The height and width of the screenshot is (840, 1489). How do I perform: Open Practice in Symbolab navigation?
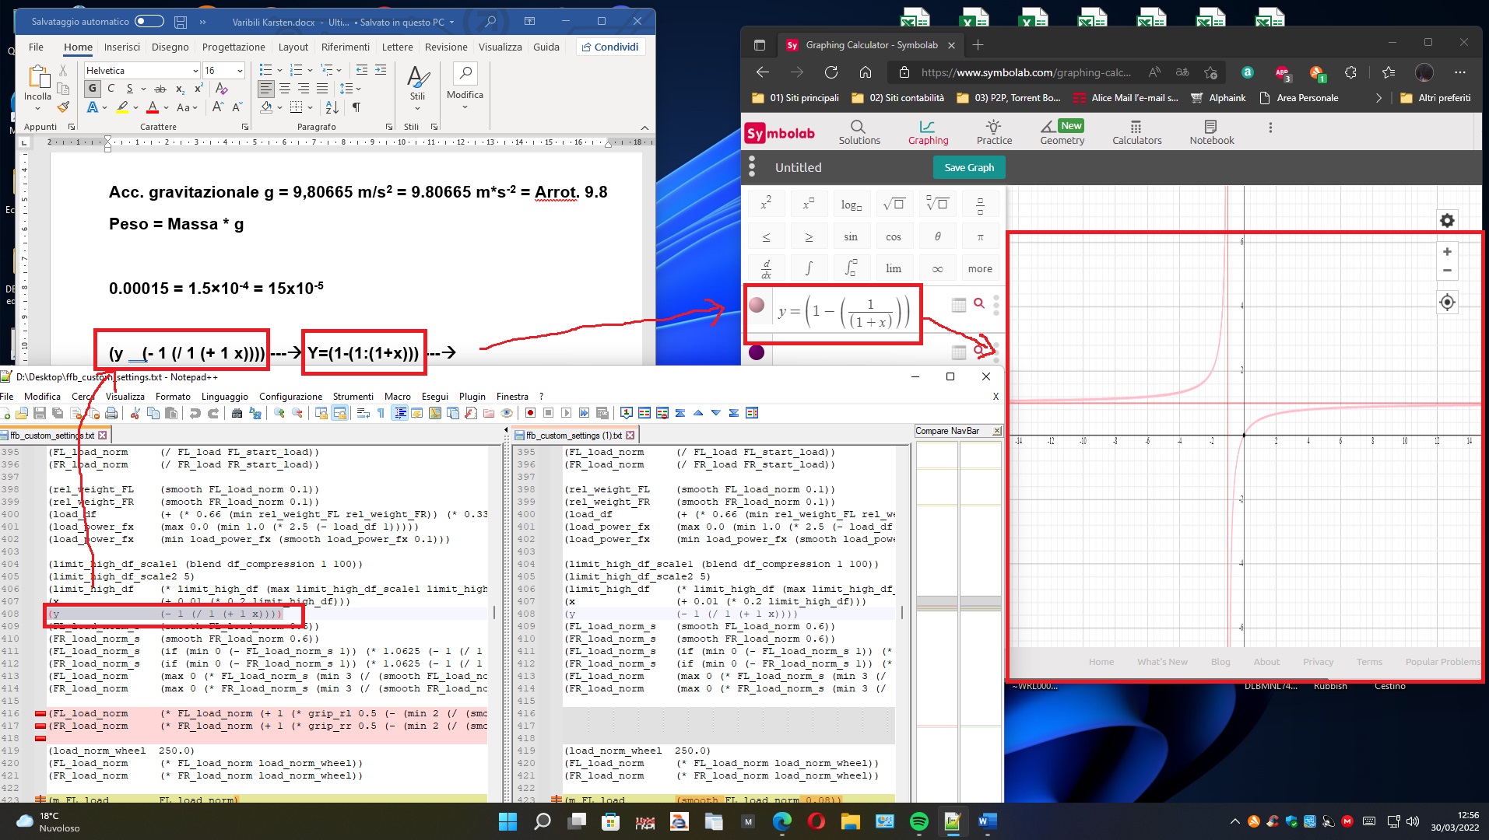point(994,132)
